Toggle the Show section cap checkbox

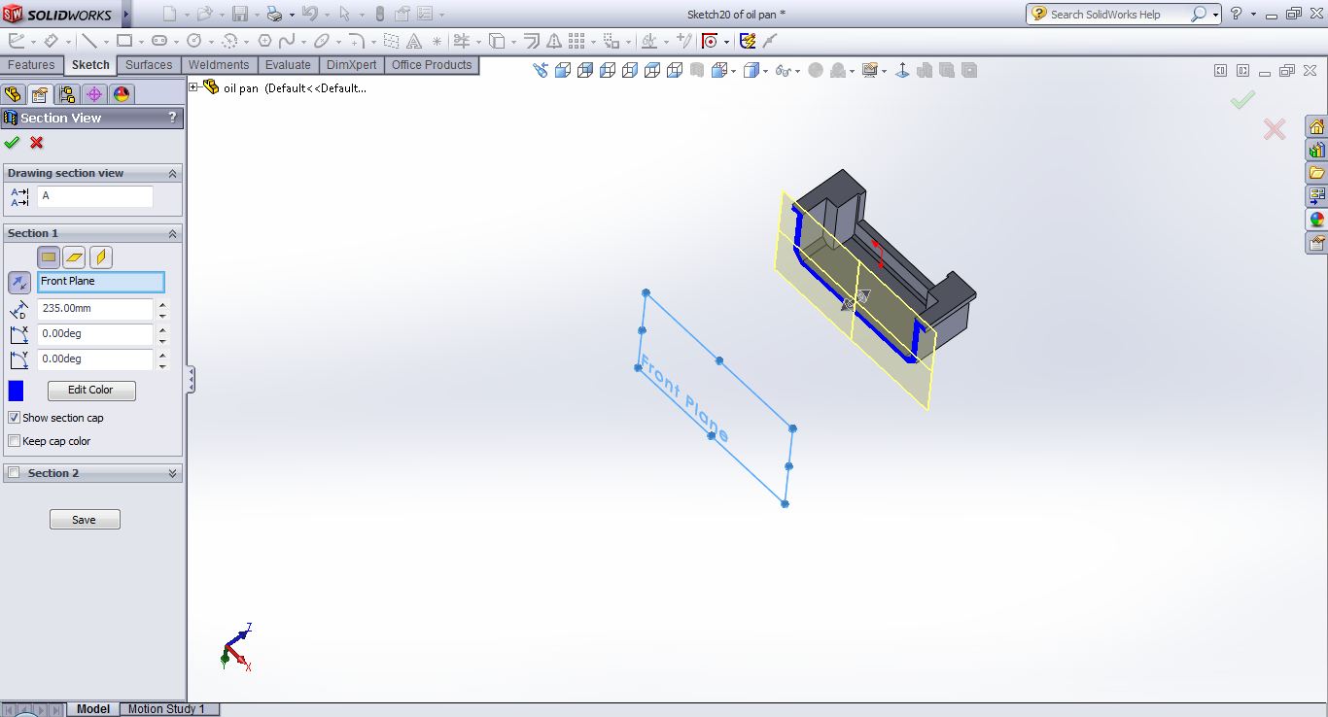pyautogui.click(x=14, y=418)
